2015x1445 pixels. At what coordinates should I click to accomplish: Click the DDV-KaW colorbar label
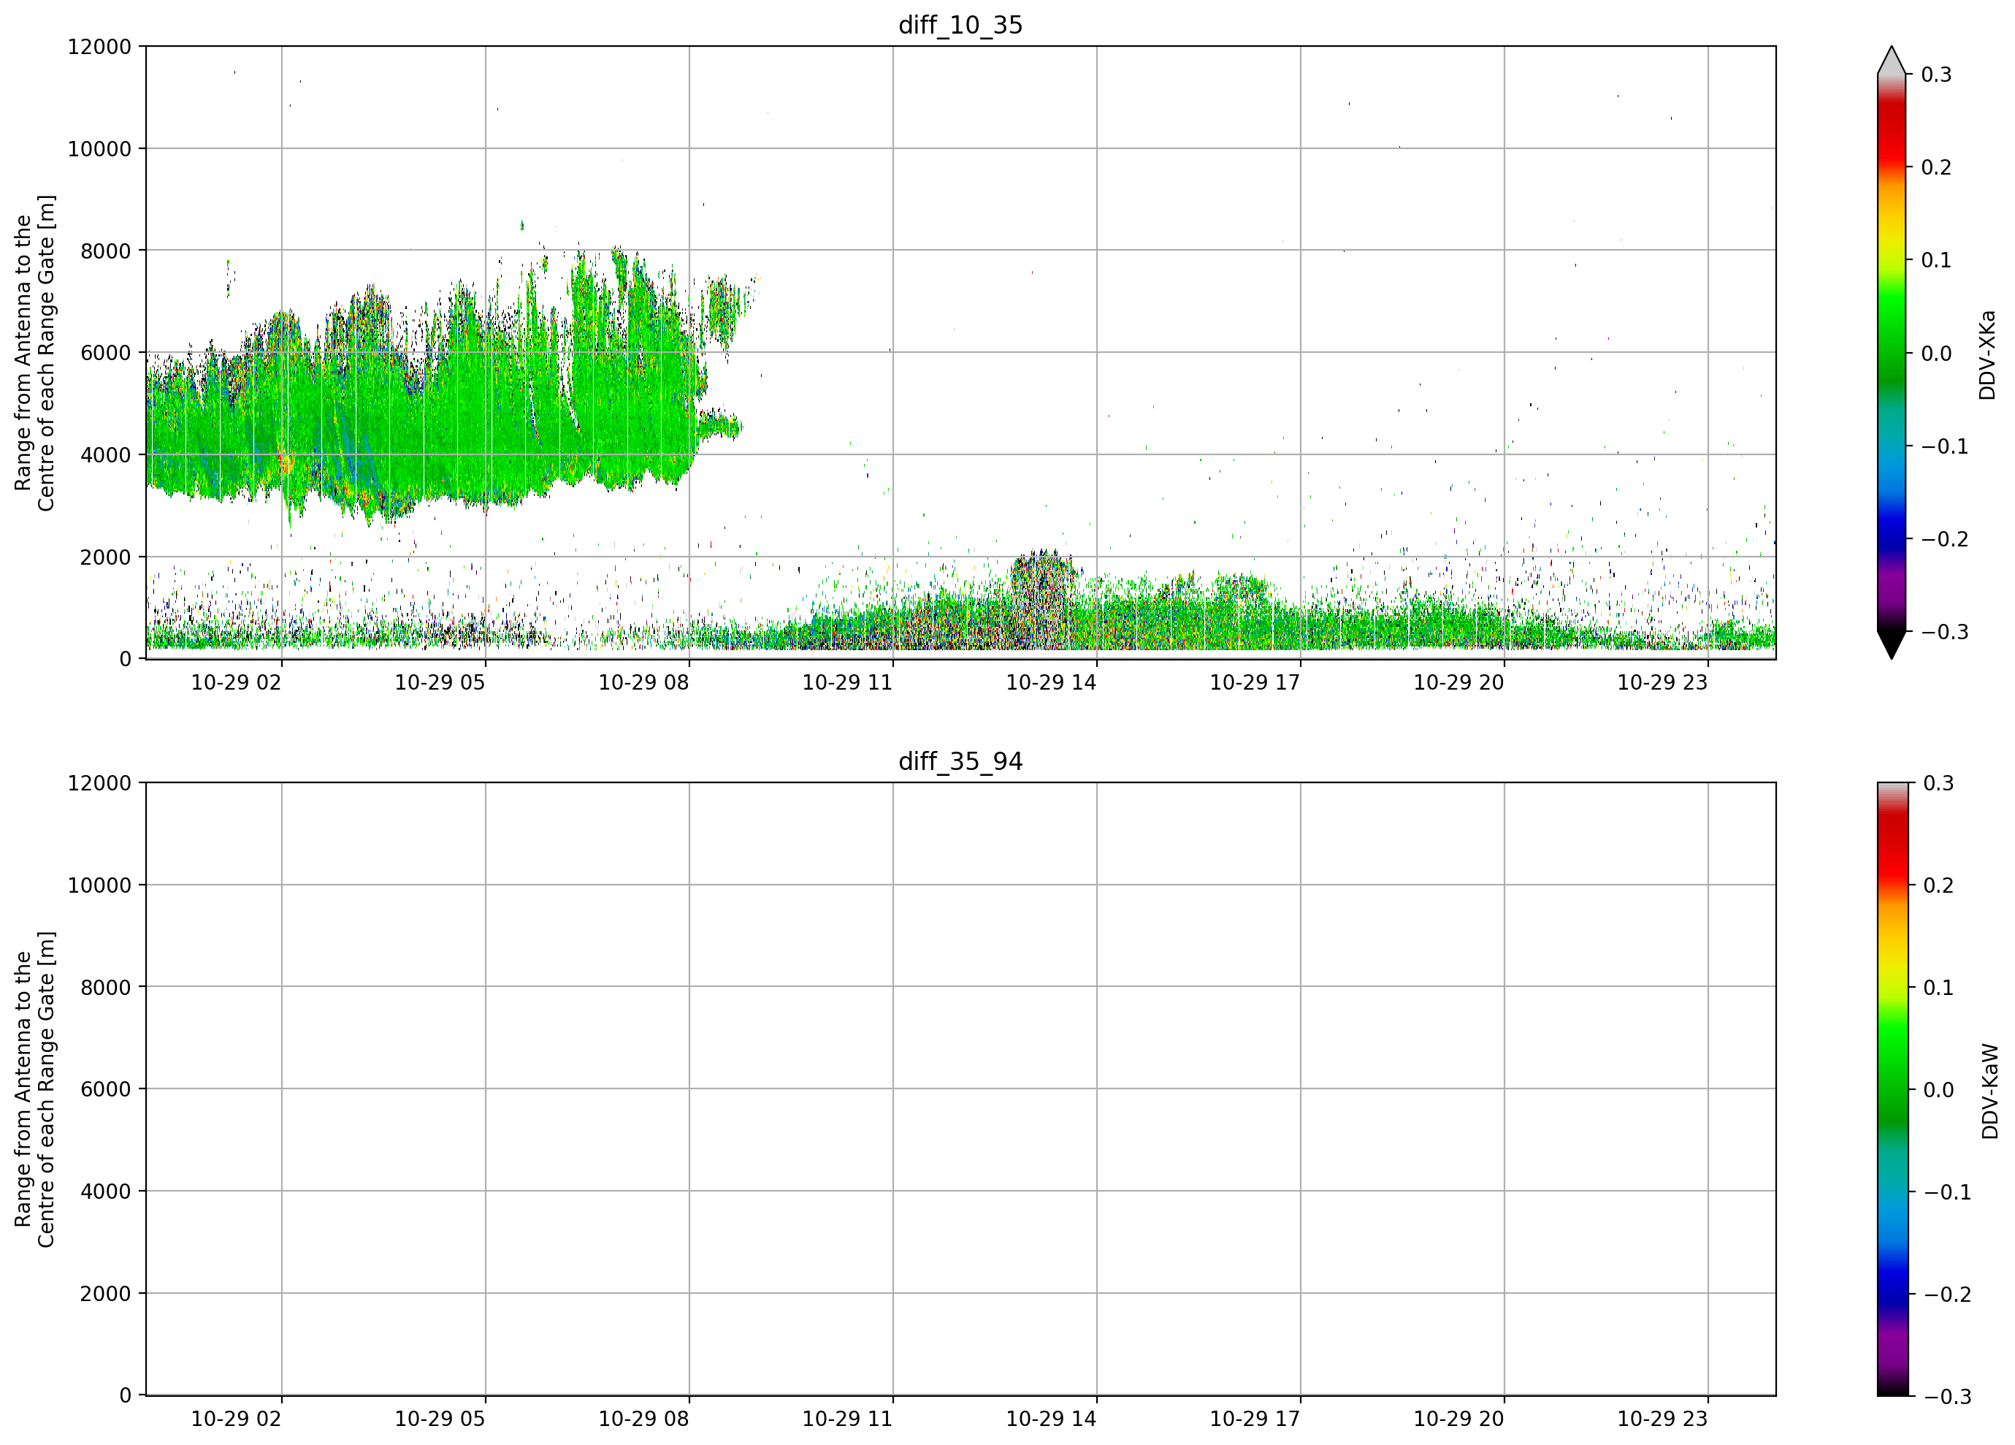1989,1091
